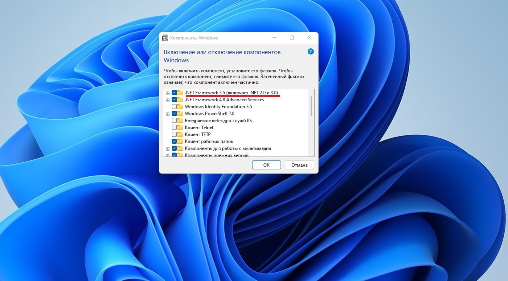The width and height of the screenshot is (508, 281).
Task: Check the Клиент Telnet checkbox
Action: (174, 127)
